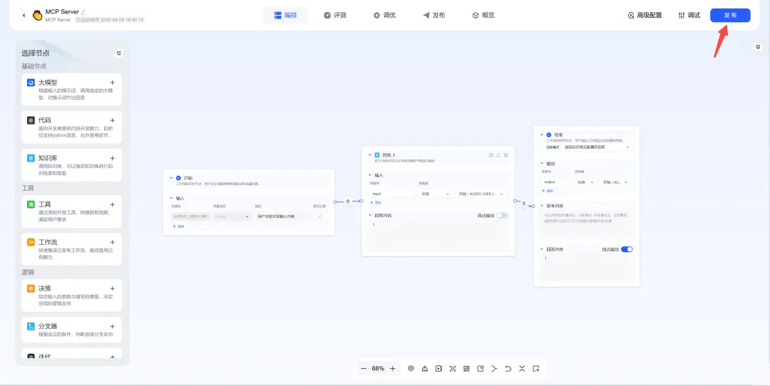Click the export icon in bottom toolbar
770x386 pixels.
(x=536, y=368)
